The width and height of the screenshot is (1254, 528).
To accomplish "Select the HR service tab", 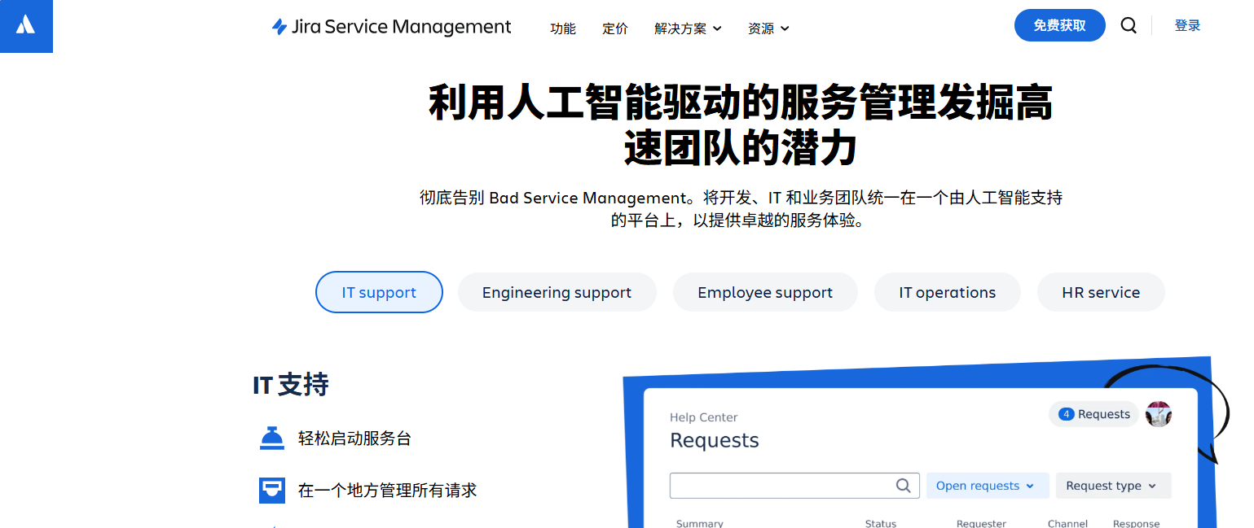I will (x=1101, y=292).
